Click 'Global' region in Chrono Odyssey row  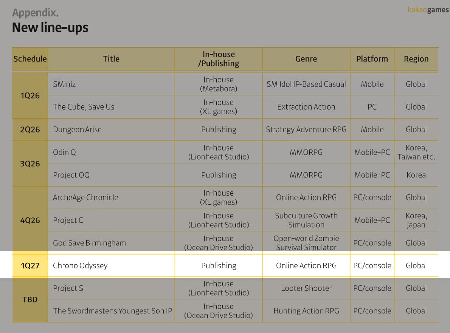(416, 266)
